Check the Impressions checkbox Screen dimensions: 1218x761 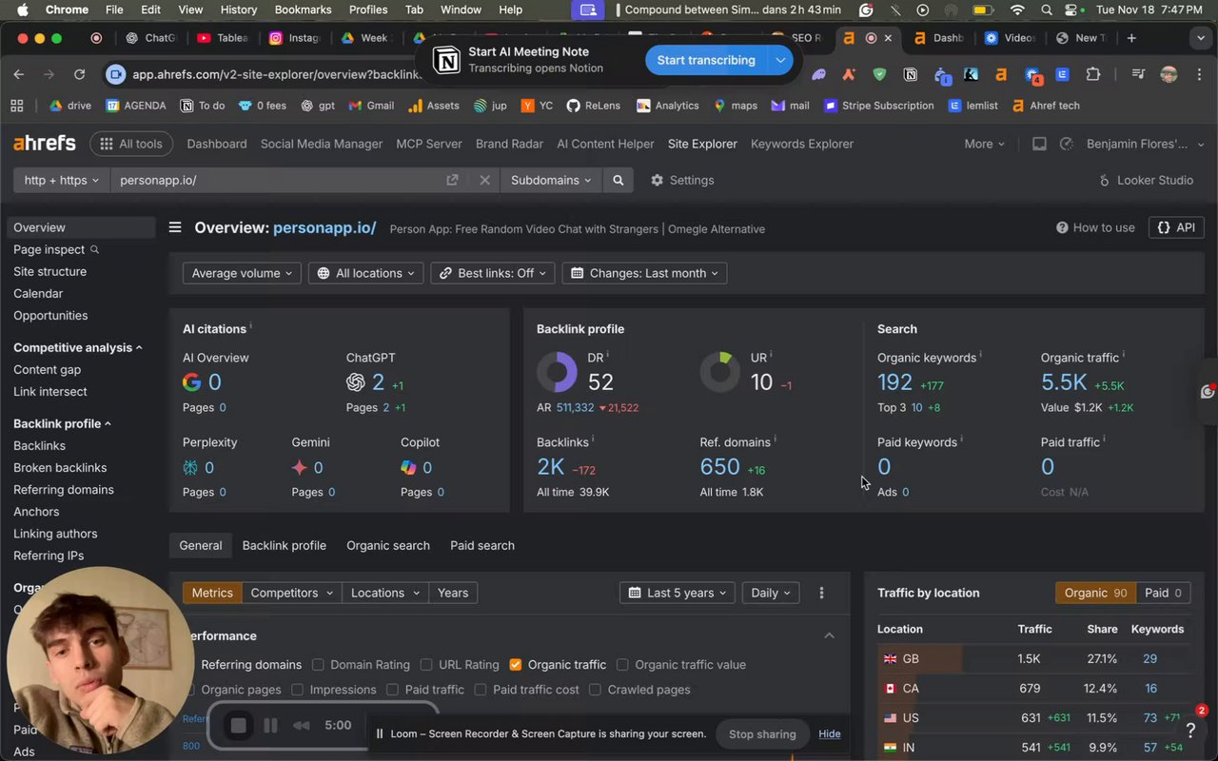point(298,690)
